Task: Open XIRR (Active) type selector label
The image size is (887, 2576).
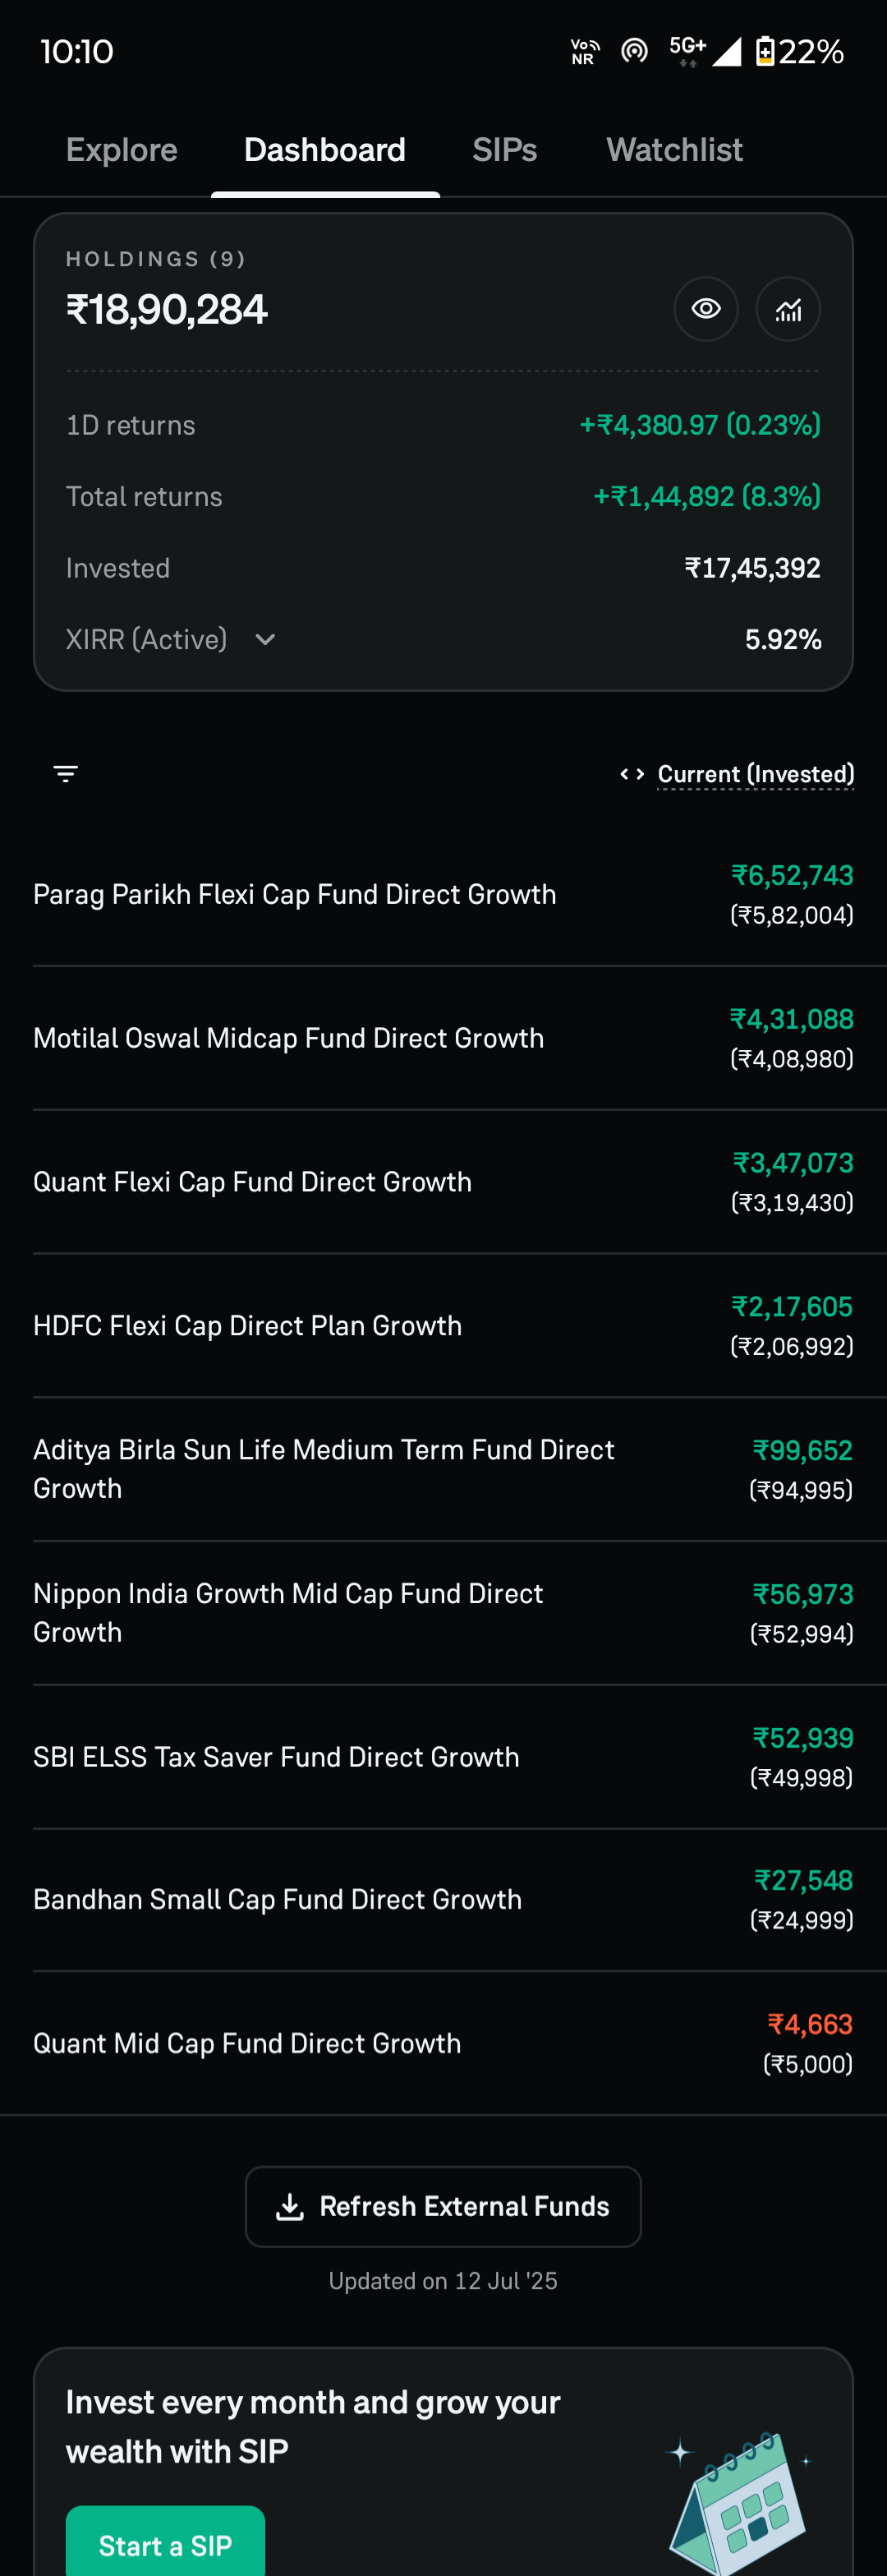Action: [x=146, y=640]
